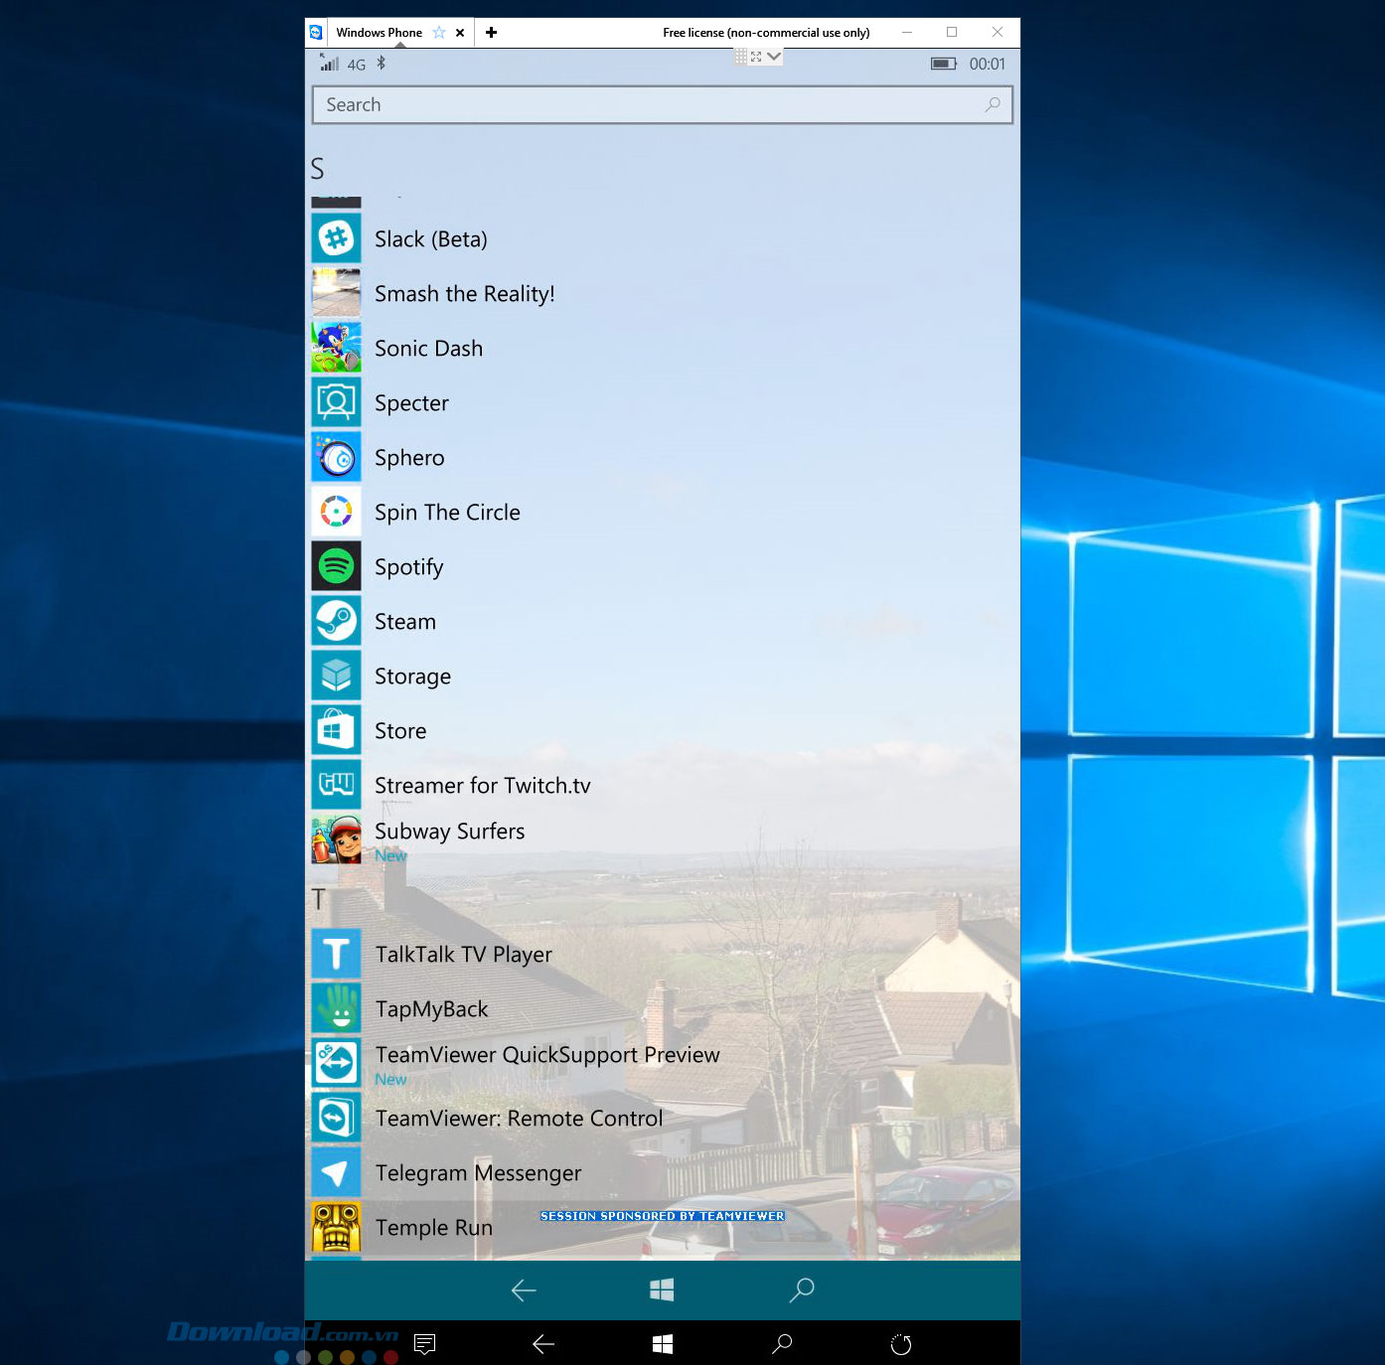The image size is (1385, 1365).
Task: Open the Specter app icon
Action: pos(336,402)
